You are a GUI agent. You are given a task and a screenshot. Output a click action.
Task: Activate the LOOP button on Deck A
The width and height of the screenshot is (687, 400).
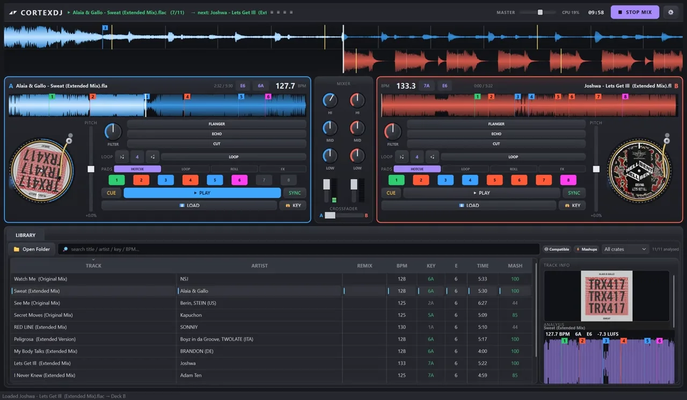click(233, 157)
